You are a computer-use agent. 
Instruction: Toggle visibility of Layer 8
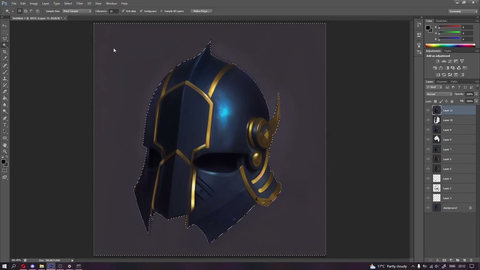point(428,139)
